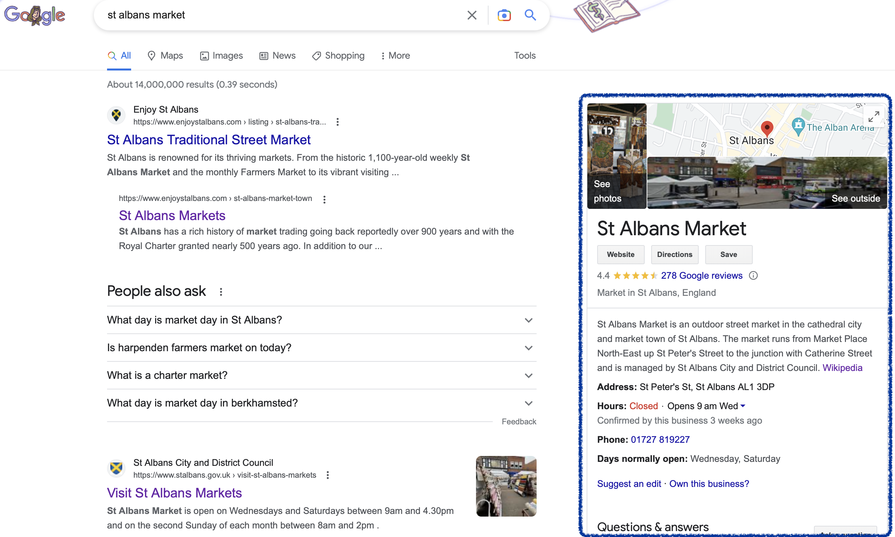Open market stall thumbnail in council result
The height and width of the screenshot is (537, 895).
coord(506,486)
